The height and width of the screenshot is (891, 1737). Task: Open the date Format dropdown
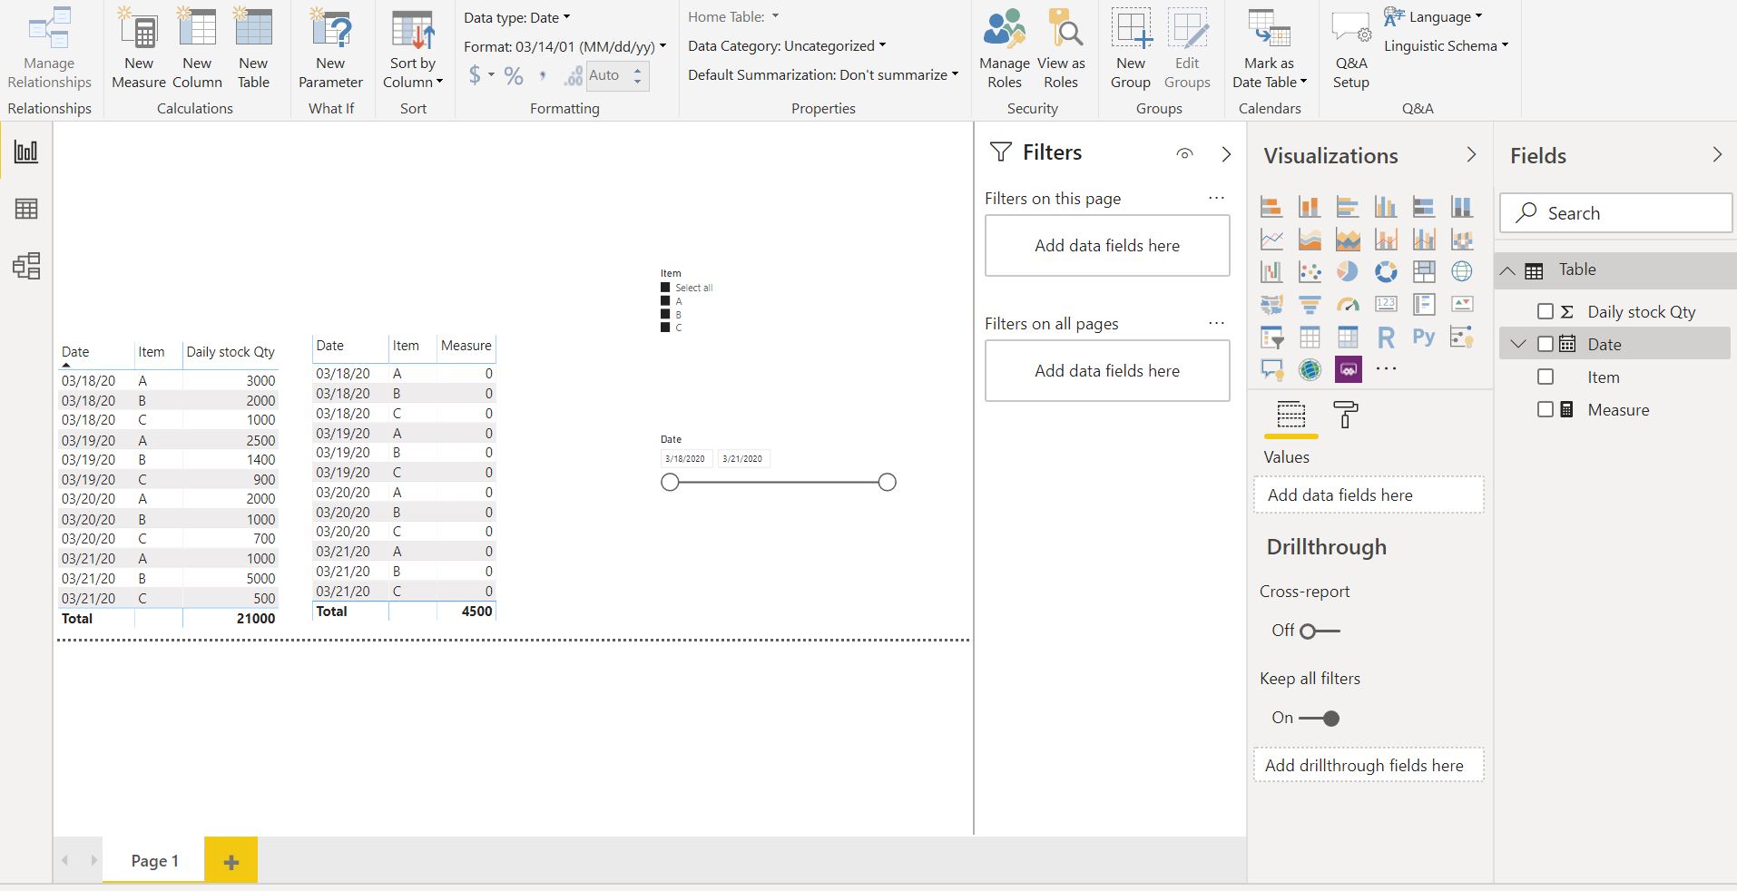(565, 46)
